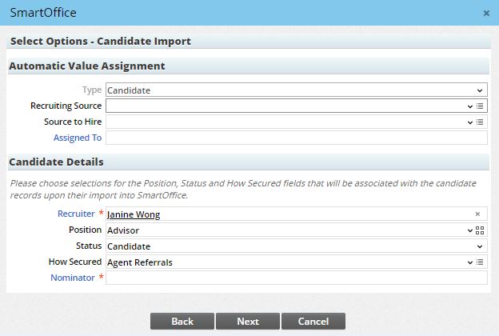Expand the How Secured dropdown arrow
Screen dimensions: 499x336
pos(470,262)
